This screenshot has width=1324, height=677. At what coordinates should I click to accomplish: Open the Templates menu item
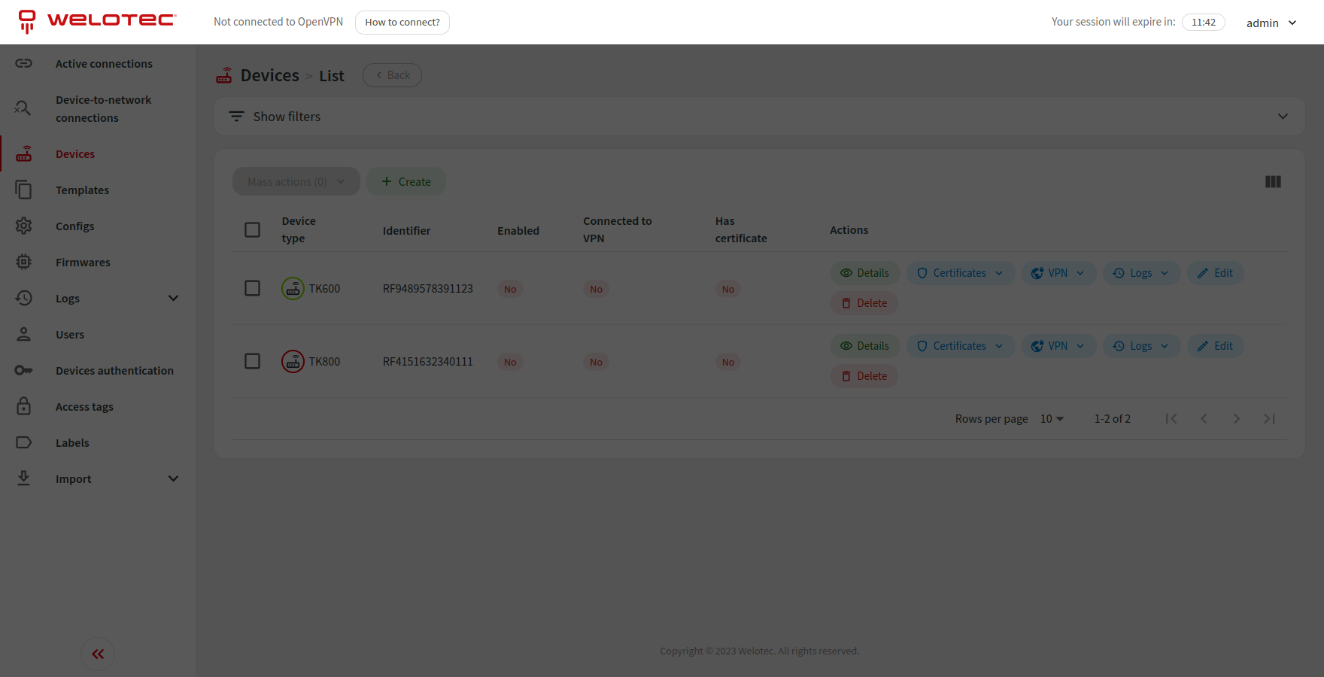point(82,190)
